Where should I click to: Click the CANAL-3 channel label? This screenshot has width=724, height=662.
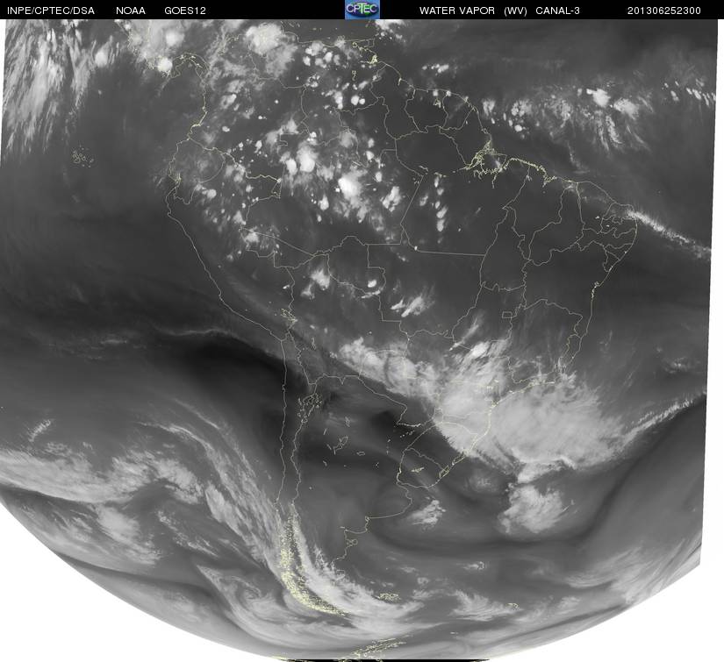point(558,11)
